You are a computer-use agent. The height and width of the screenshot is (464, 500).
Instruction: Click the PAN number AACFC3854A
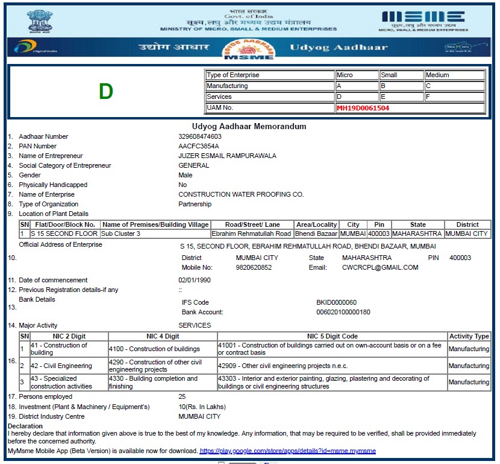coord(199,146)
